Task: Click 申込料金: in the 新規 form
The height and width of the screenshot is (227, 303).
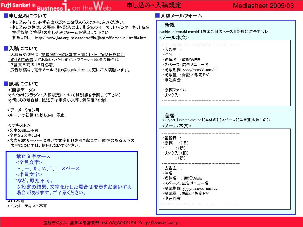Action: coord(173,80)
